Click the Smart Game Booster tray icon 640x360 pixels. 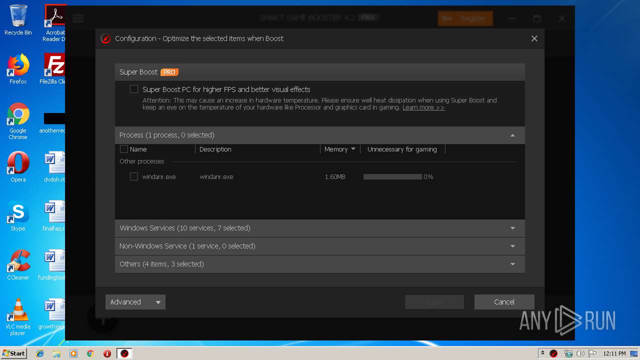553,353
